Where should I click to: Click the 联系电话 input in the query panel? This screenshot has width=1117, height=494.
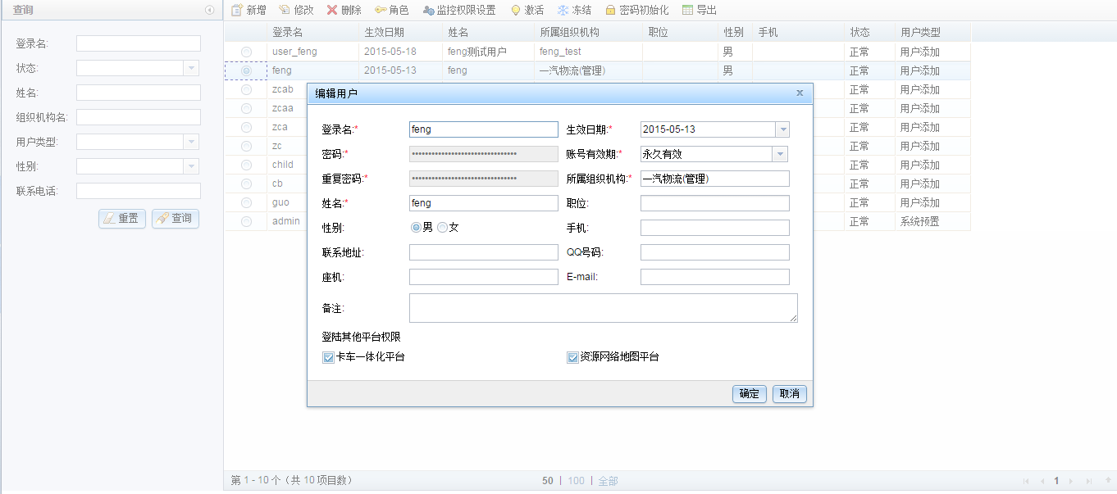point(139,191)
